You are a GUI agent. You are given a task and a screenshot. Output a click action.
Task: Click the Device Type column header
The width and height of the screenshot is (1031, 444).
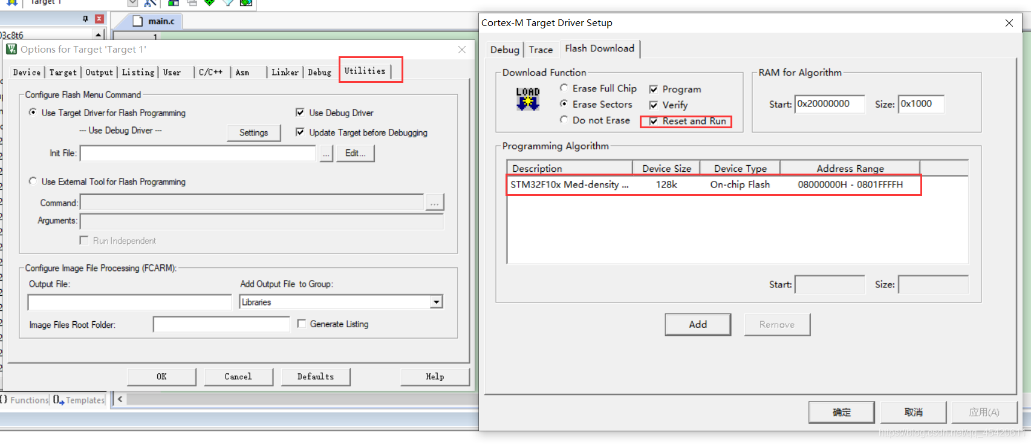coord(740,168)
